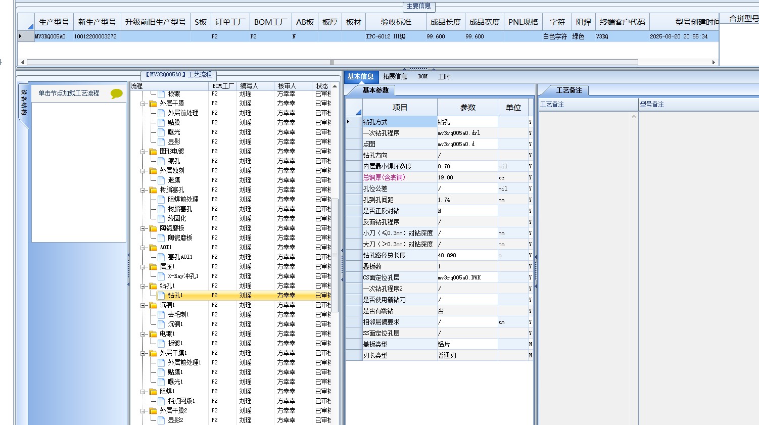Viewport: 759px width, 425px height.
Task: Click the document icon of 曝光
Action: (161, 132)
